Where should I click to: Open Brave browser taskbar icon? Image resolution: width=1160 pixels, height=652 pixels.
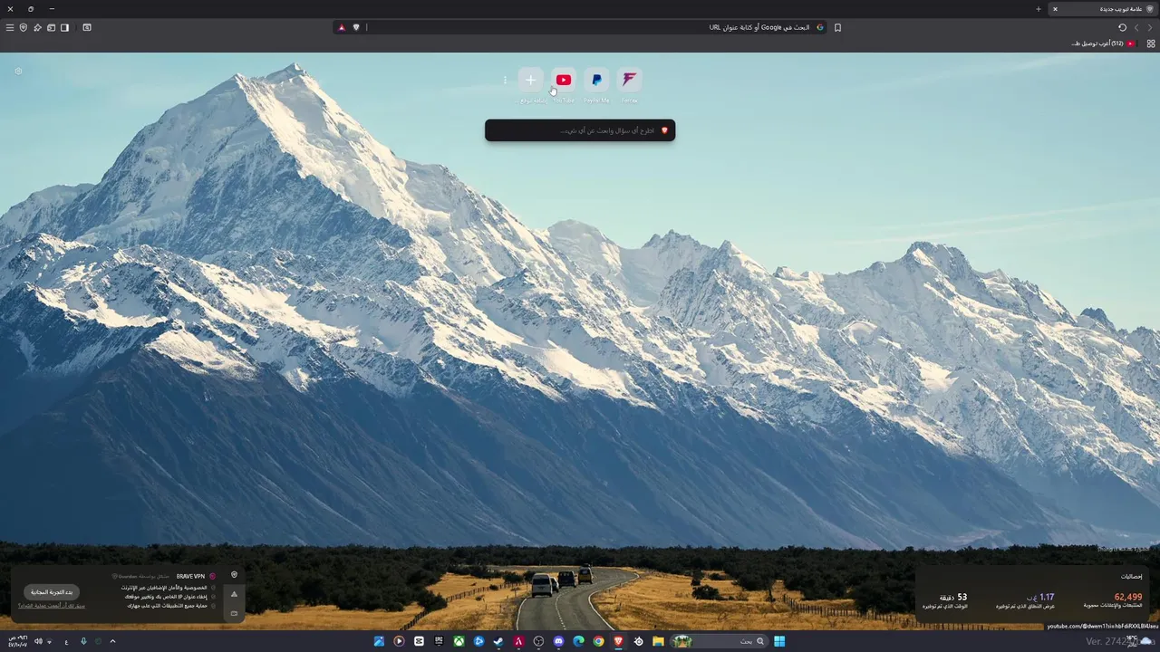[619, 641]
